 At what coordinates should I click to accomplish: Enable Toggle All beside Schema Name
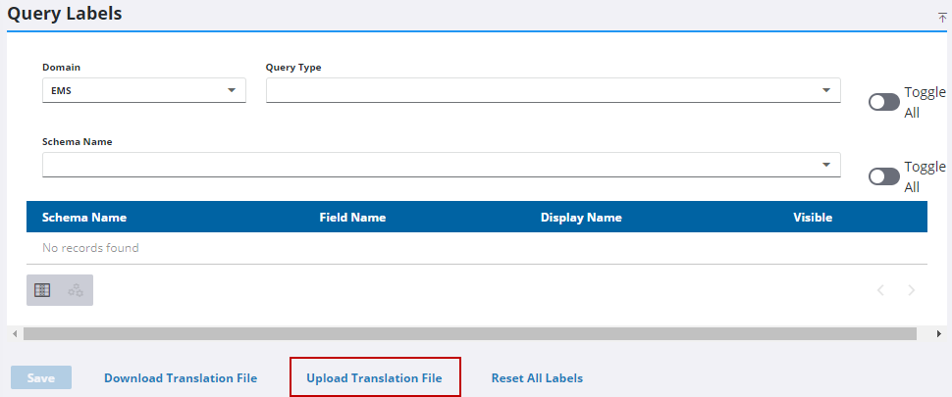884,176
